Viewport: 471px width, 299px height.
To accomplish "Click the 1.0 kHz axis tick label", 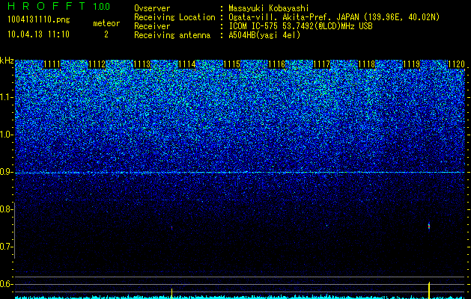I will click(x=7, y=135).
